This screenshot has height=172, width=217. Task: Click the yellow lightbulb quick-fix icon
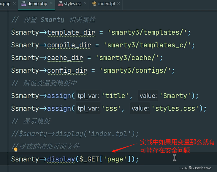(16, 150)
